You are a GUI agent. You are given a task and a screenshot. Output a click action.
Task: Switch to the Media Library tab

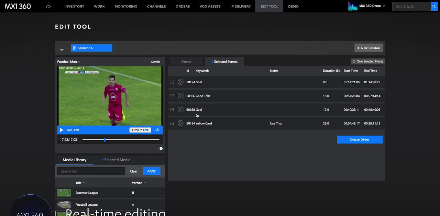click(74, 160)
